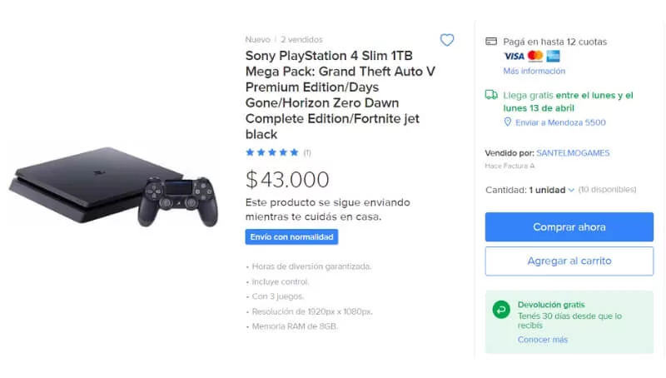Click the PlayStation 4 product image
Screen dimensions: 666x378
(x=117, y=187)
